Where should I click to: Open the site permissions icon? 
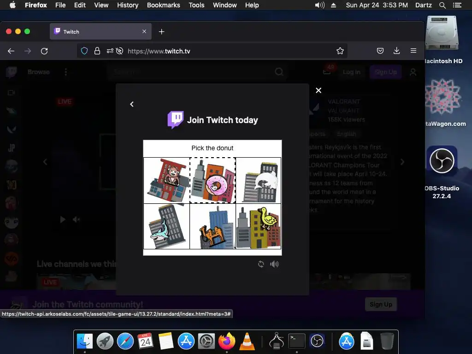point(110,51)
